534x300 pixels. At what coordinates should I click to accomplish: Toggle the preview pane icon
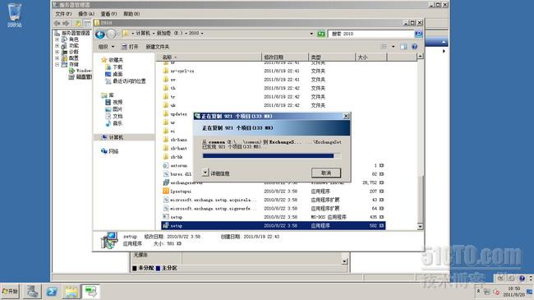pyautogui.click(x=403, y=47)
